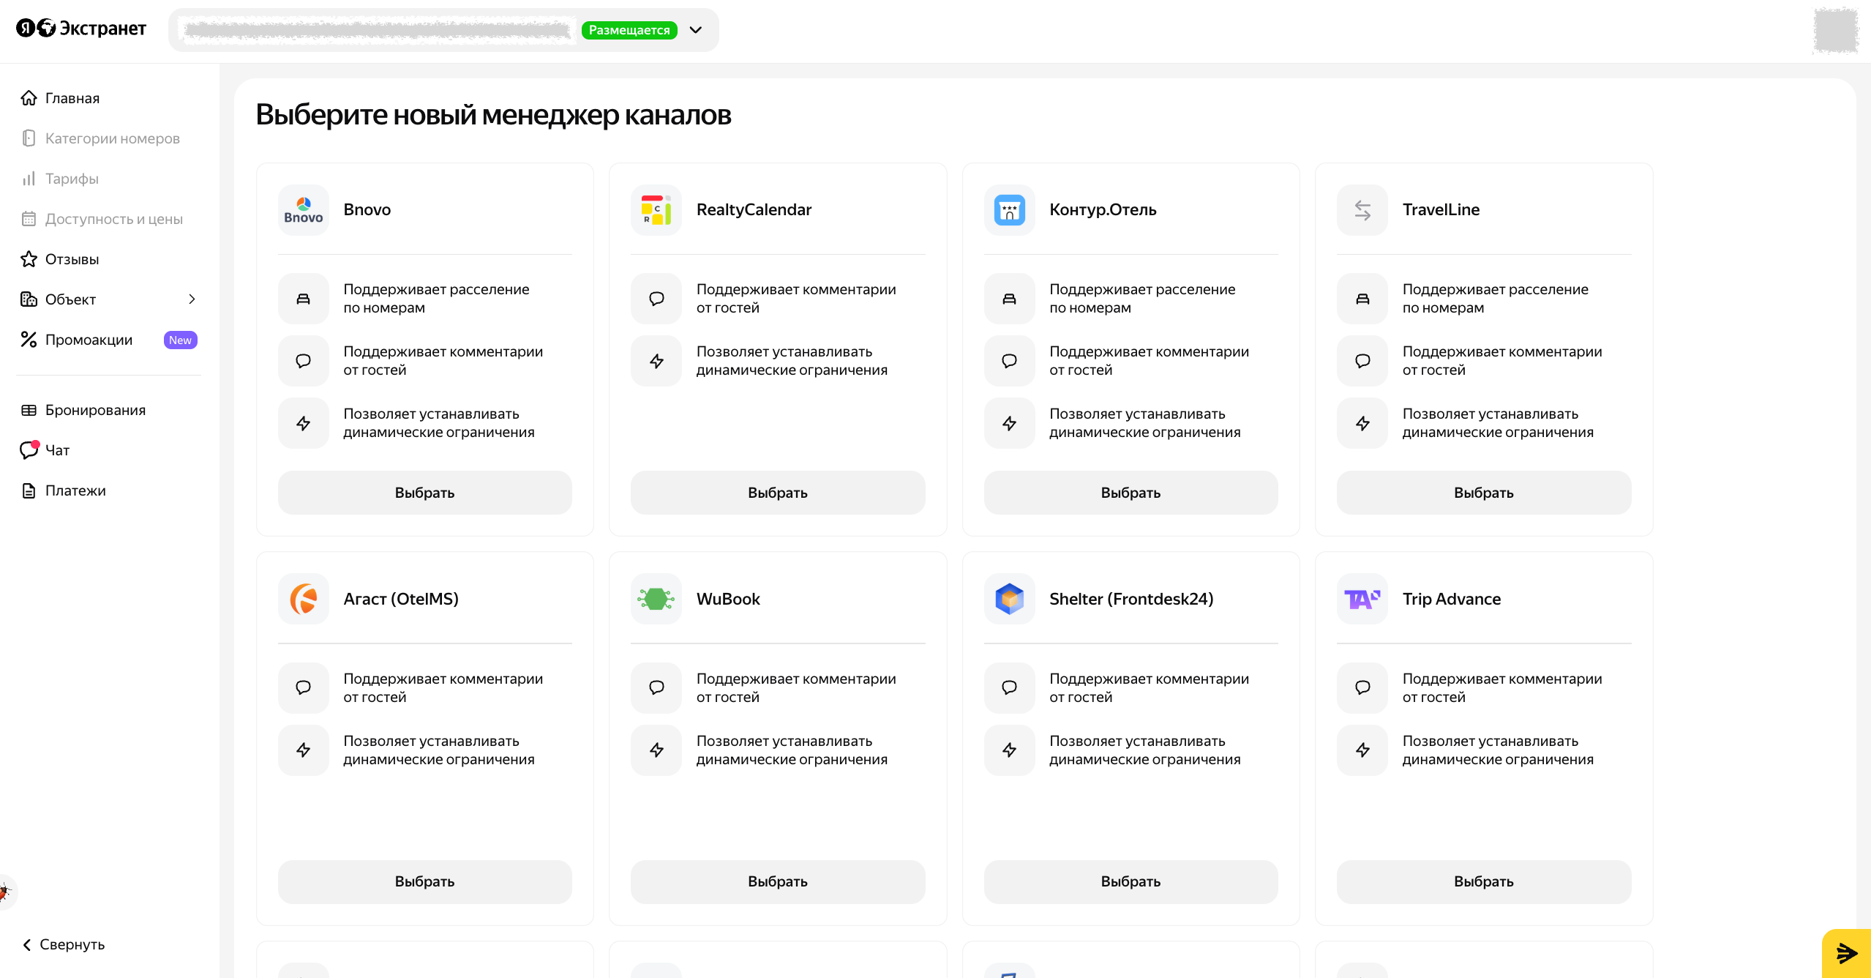Click the Bnovo logo icon
Screen dimensions: 1871x978
(304, 210)
